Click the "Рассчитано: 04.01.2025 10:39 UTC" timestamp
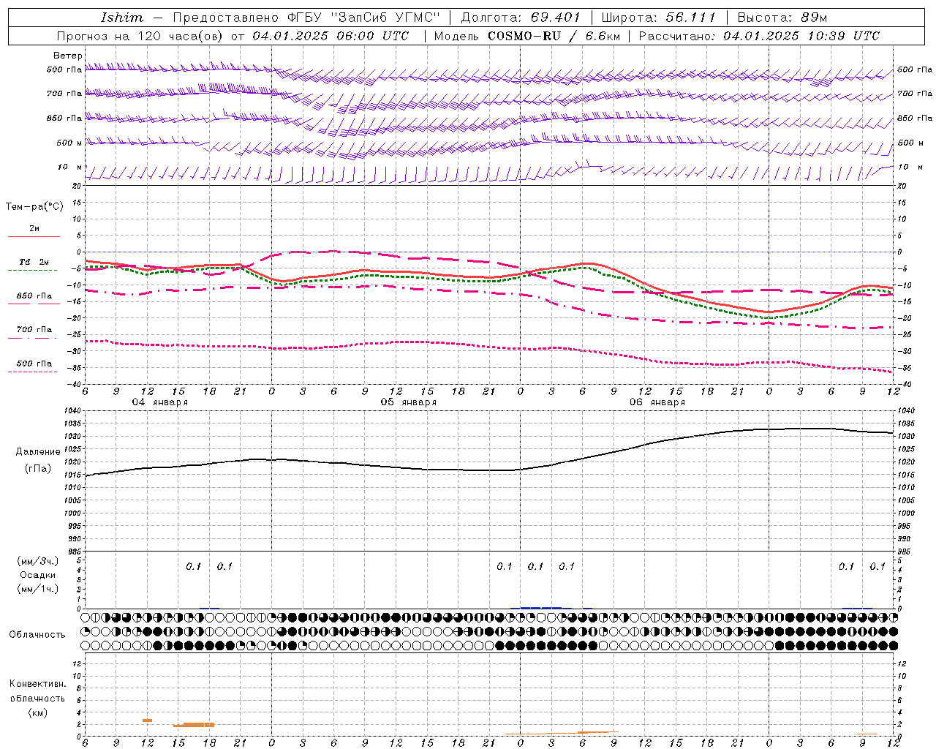936x749 pixels. point(759,36)
